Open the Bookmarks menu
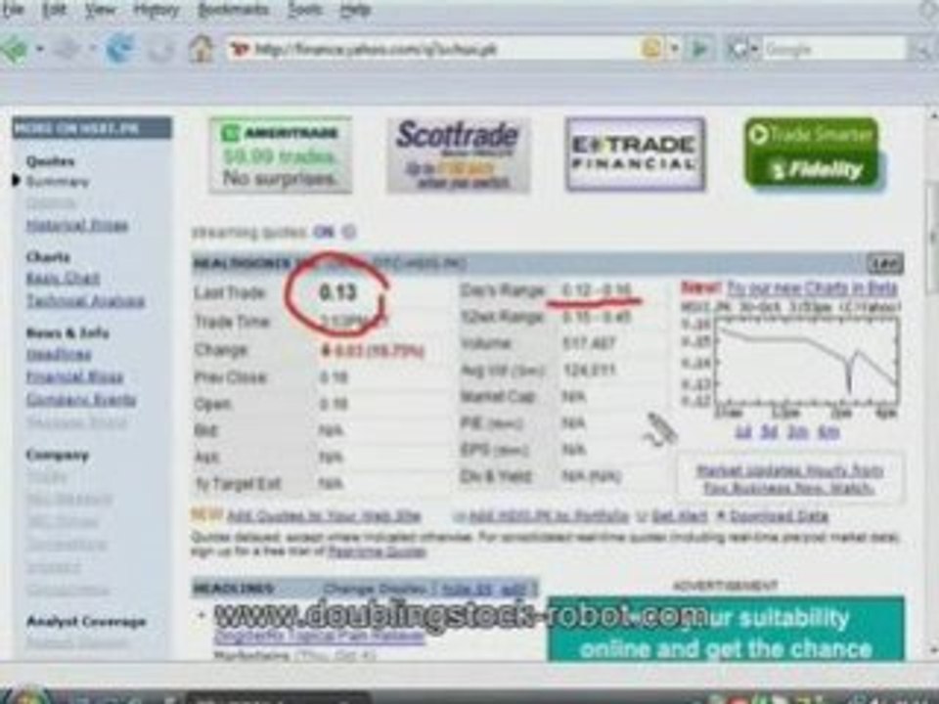Image resolution: width=939 pixels, height=704 pixels. click(234, 10)
